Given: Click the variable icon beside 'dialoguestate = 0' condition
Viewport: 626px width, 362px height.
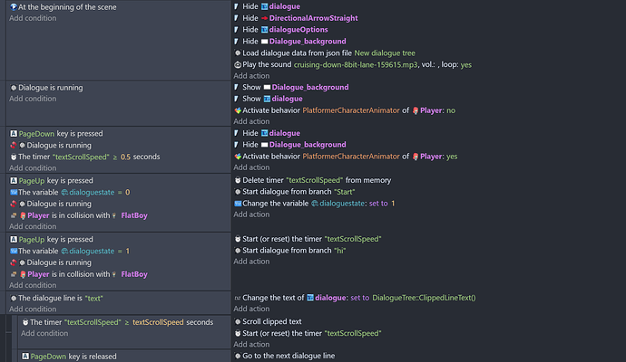Looking at the screenshot, I should pos(14,193).
